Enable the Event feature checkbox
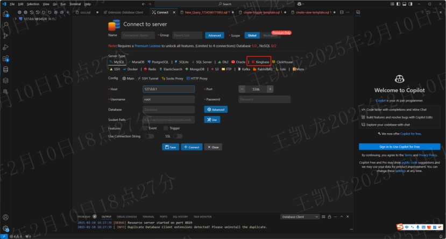Image resolution: width=446 pixels, height=239 pixels. tap(145, 128)
